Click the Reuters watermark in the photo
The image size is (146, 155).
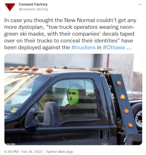[11, 144]
